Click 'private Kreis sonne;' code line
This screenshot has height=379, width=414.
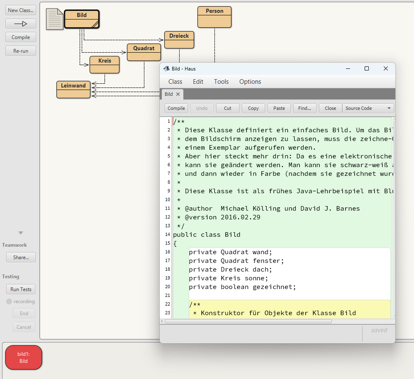[229, 278]
